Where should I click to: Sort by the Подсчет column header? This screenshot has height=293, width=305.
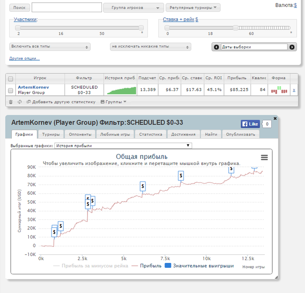tap(147, 78)
